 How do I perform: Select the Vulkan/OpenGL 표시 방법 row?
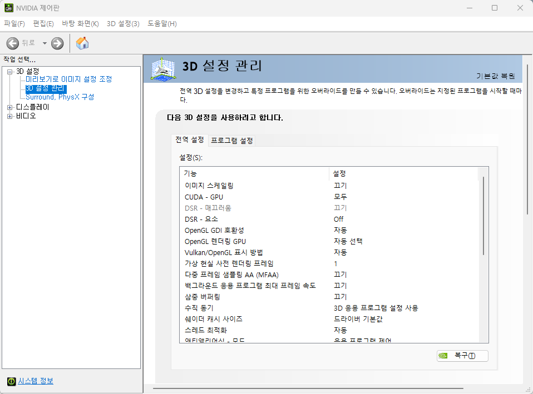click(x=329, y=252)
